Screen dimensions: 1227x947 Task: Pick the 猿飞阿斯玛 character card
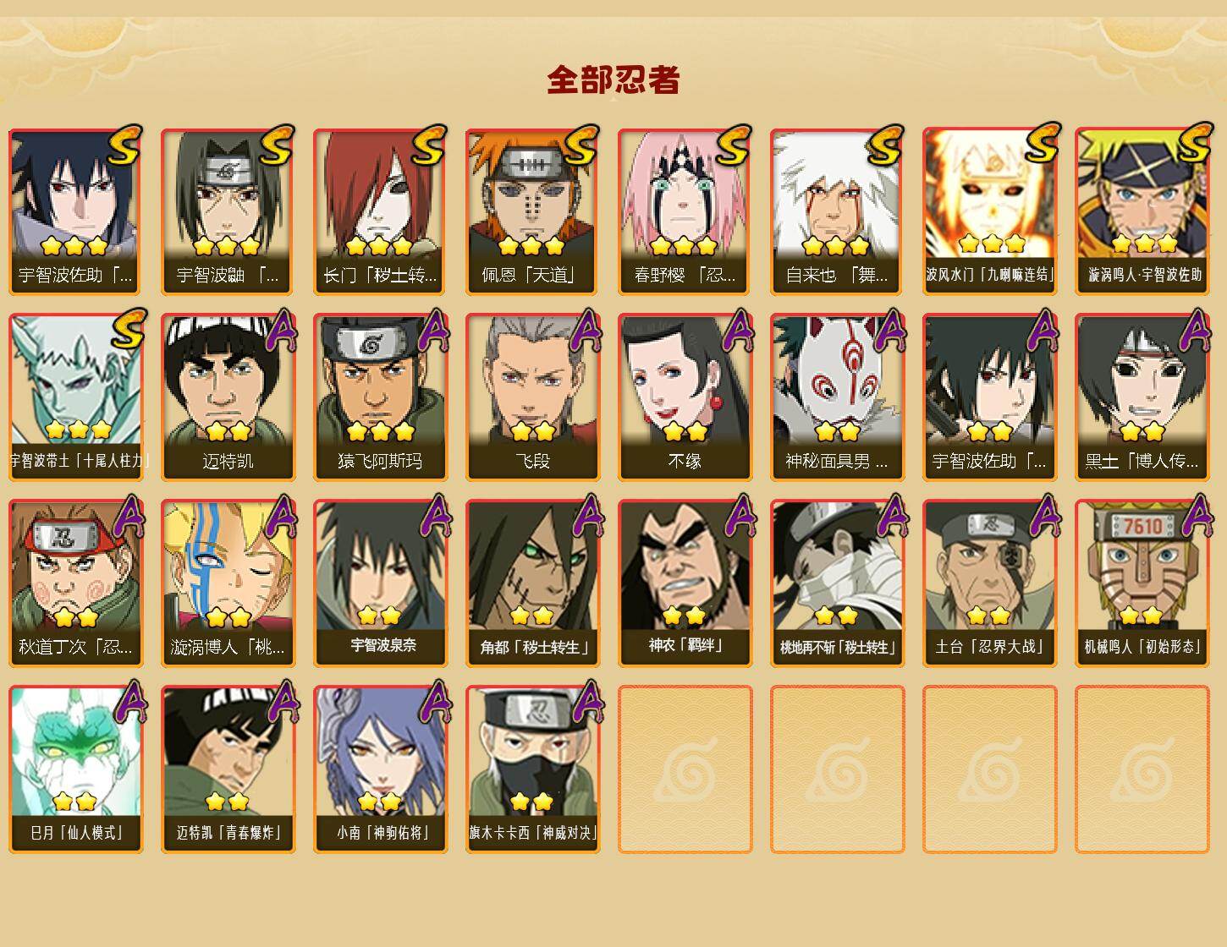(380, 397)
